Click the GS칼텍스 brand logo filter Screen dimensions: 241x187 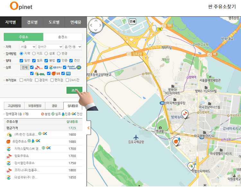56,67
